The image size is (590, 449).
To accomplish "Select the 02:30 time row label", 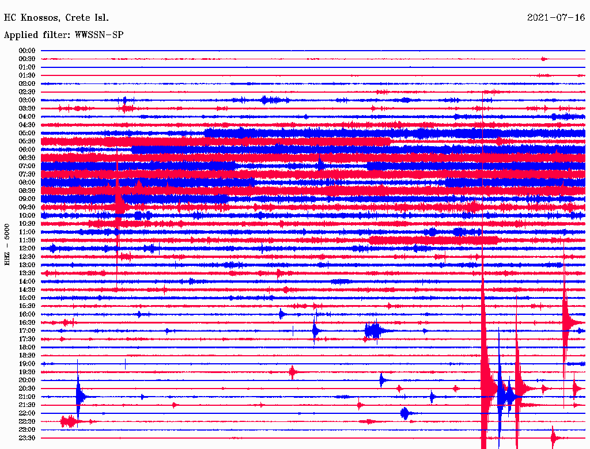I will point(27,92).
